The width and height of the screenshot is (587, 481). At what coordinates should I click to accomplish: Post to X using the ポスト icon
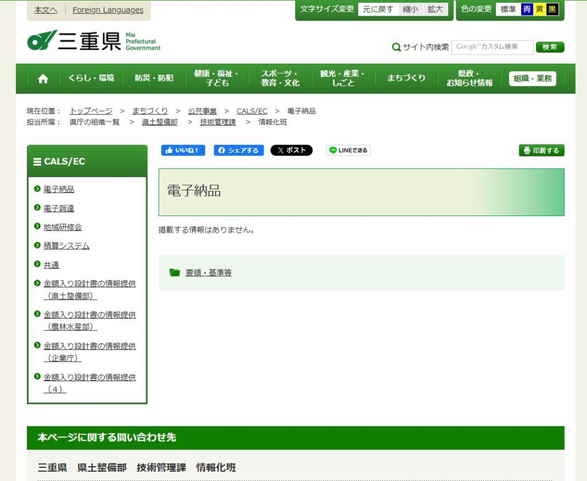[x=281, y=150]
